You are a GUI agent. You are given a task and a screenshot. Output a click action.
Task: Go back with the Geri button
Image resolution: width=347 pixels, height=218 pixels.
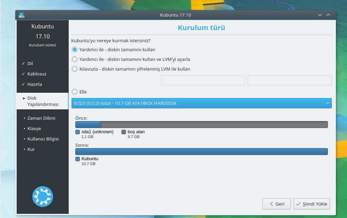point(277,204)
